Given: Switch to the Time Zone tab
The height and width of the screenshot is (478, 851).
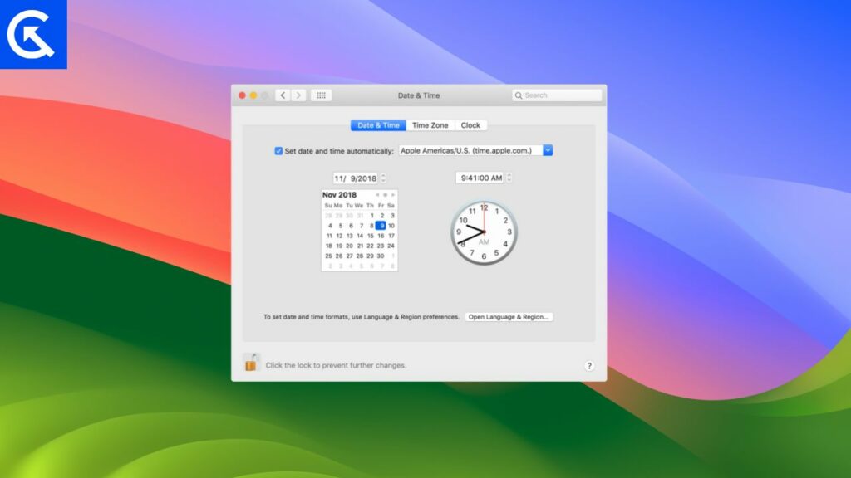Looking at the screenshot, I should [x=430, y=124].
